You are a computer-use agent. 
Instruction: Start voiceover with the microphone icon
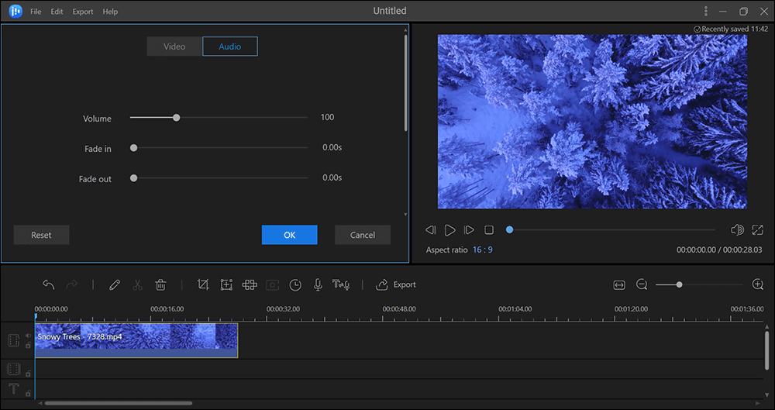pyautogui.click(x=318, y=284)
